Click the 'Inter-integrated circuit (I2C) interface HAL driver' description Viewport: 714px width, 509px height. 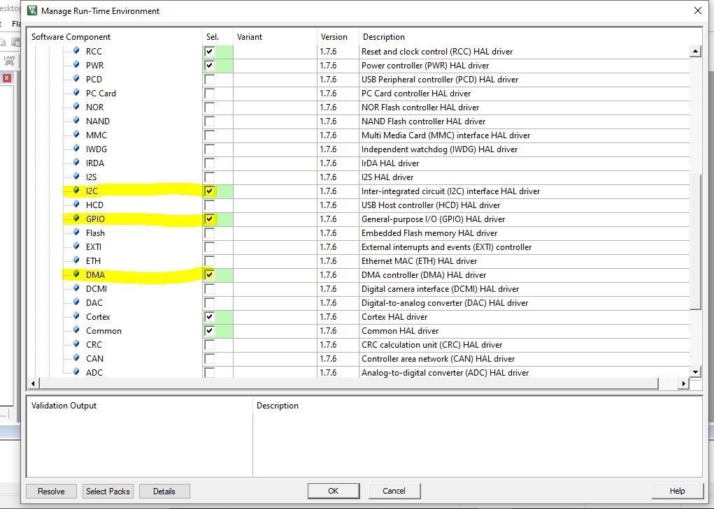tap(450, 191)
